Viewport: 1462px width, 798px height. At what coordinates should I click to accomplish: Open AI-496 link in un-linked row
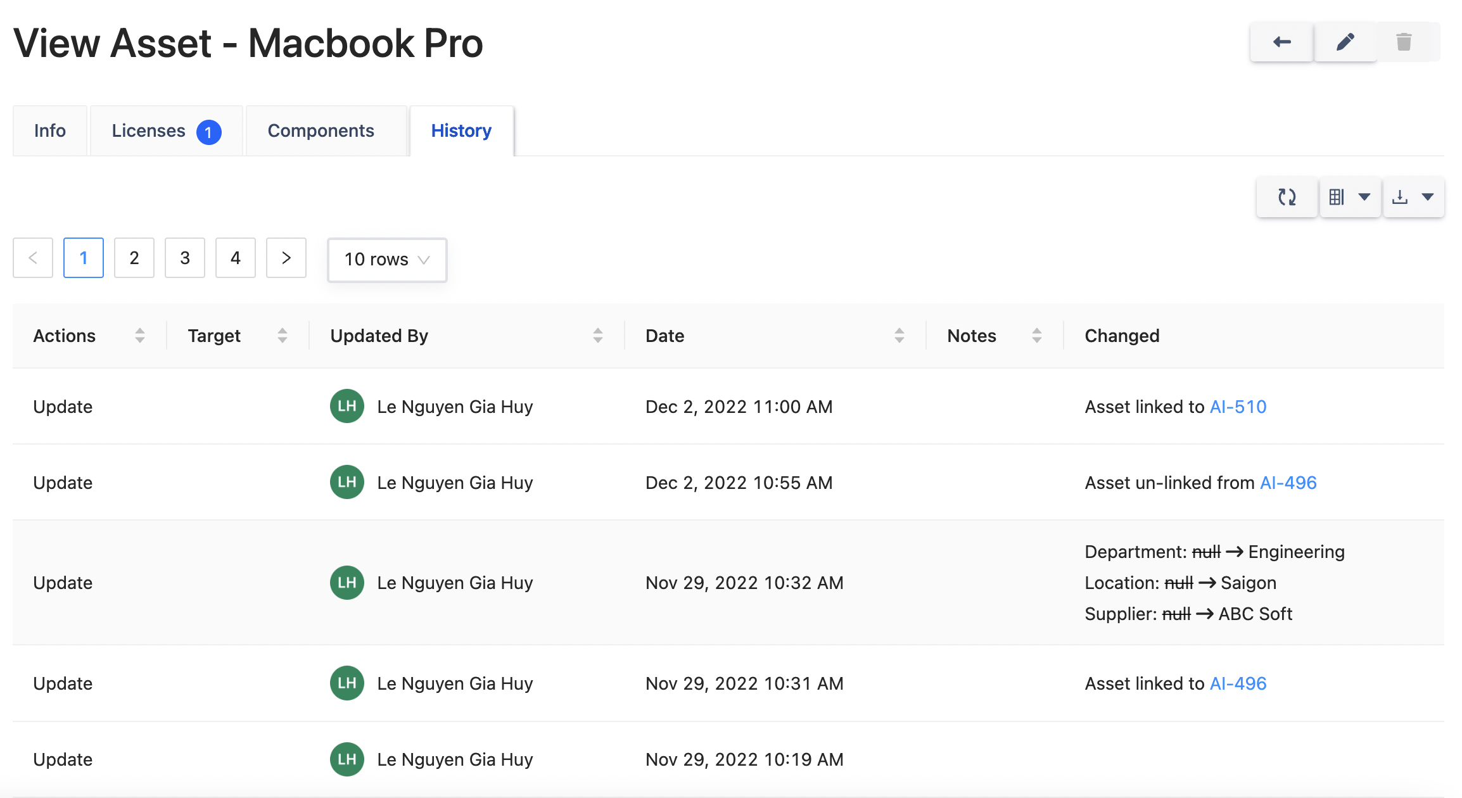tap(1288, 483)
